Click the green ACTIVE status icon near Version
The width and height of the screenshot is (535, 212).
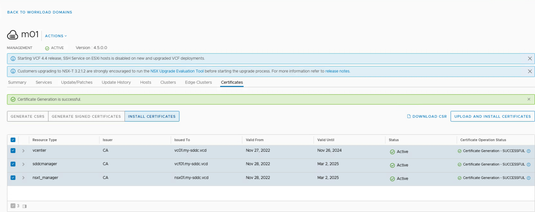(47, 48)
